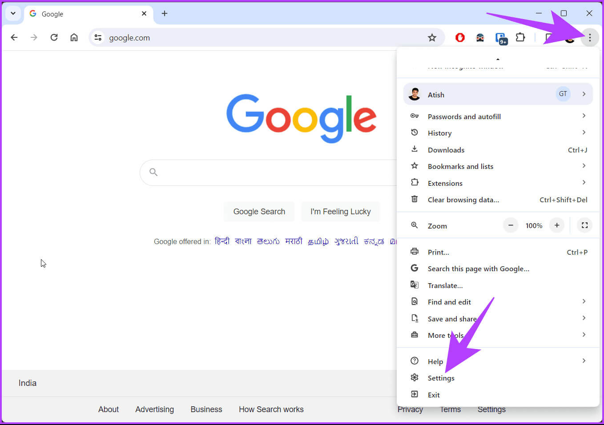Click the red Opera-style extension icon
604x425 pixels.
coord(460,38)
